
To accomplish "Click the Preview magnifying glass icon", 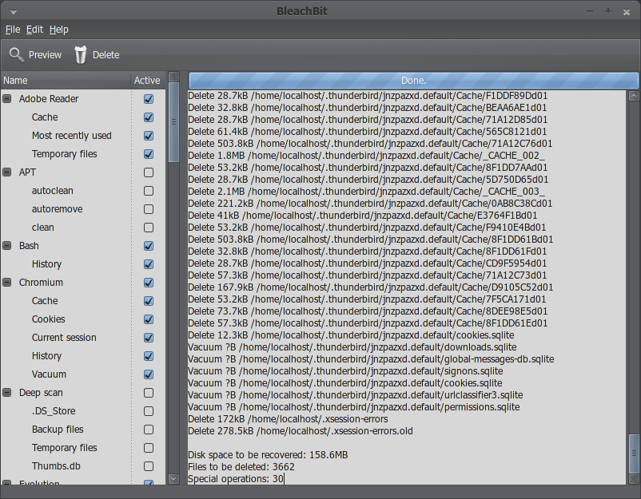I will coord(17,54).
